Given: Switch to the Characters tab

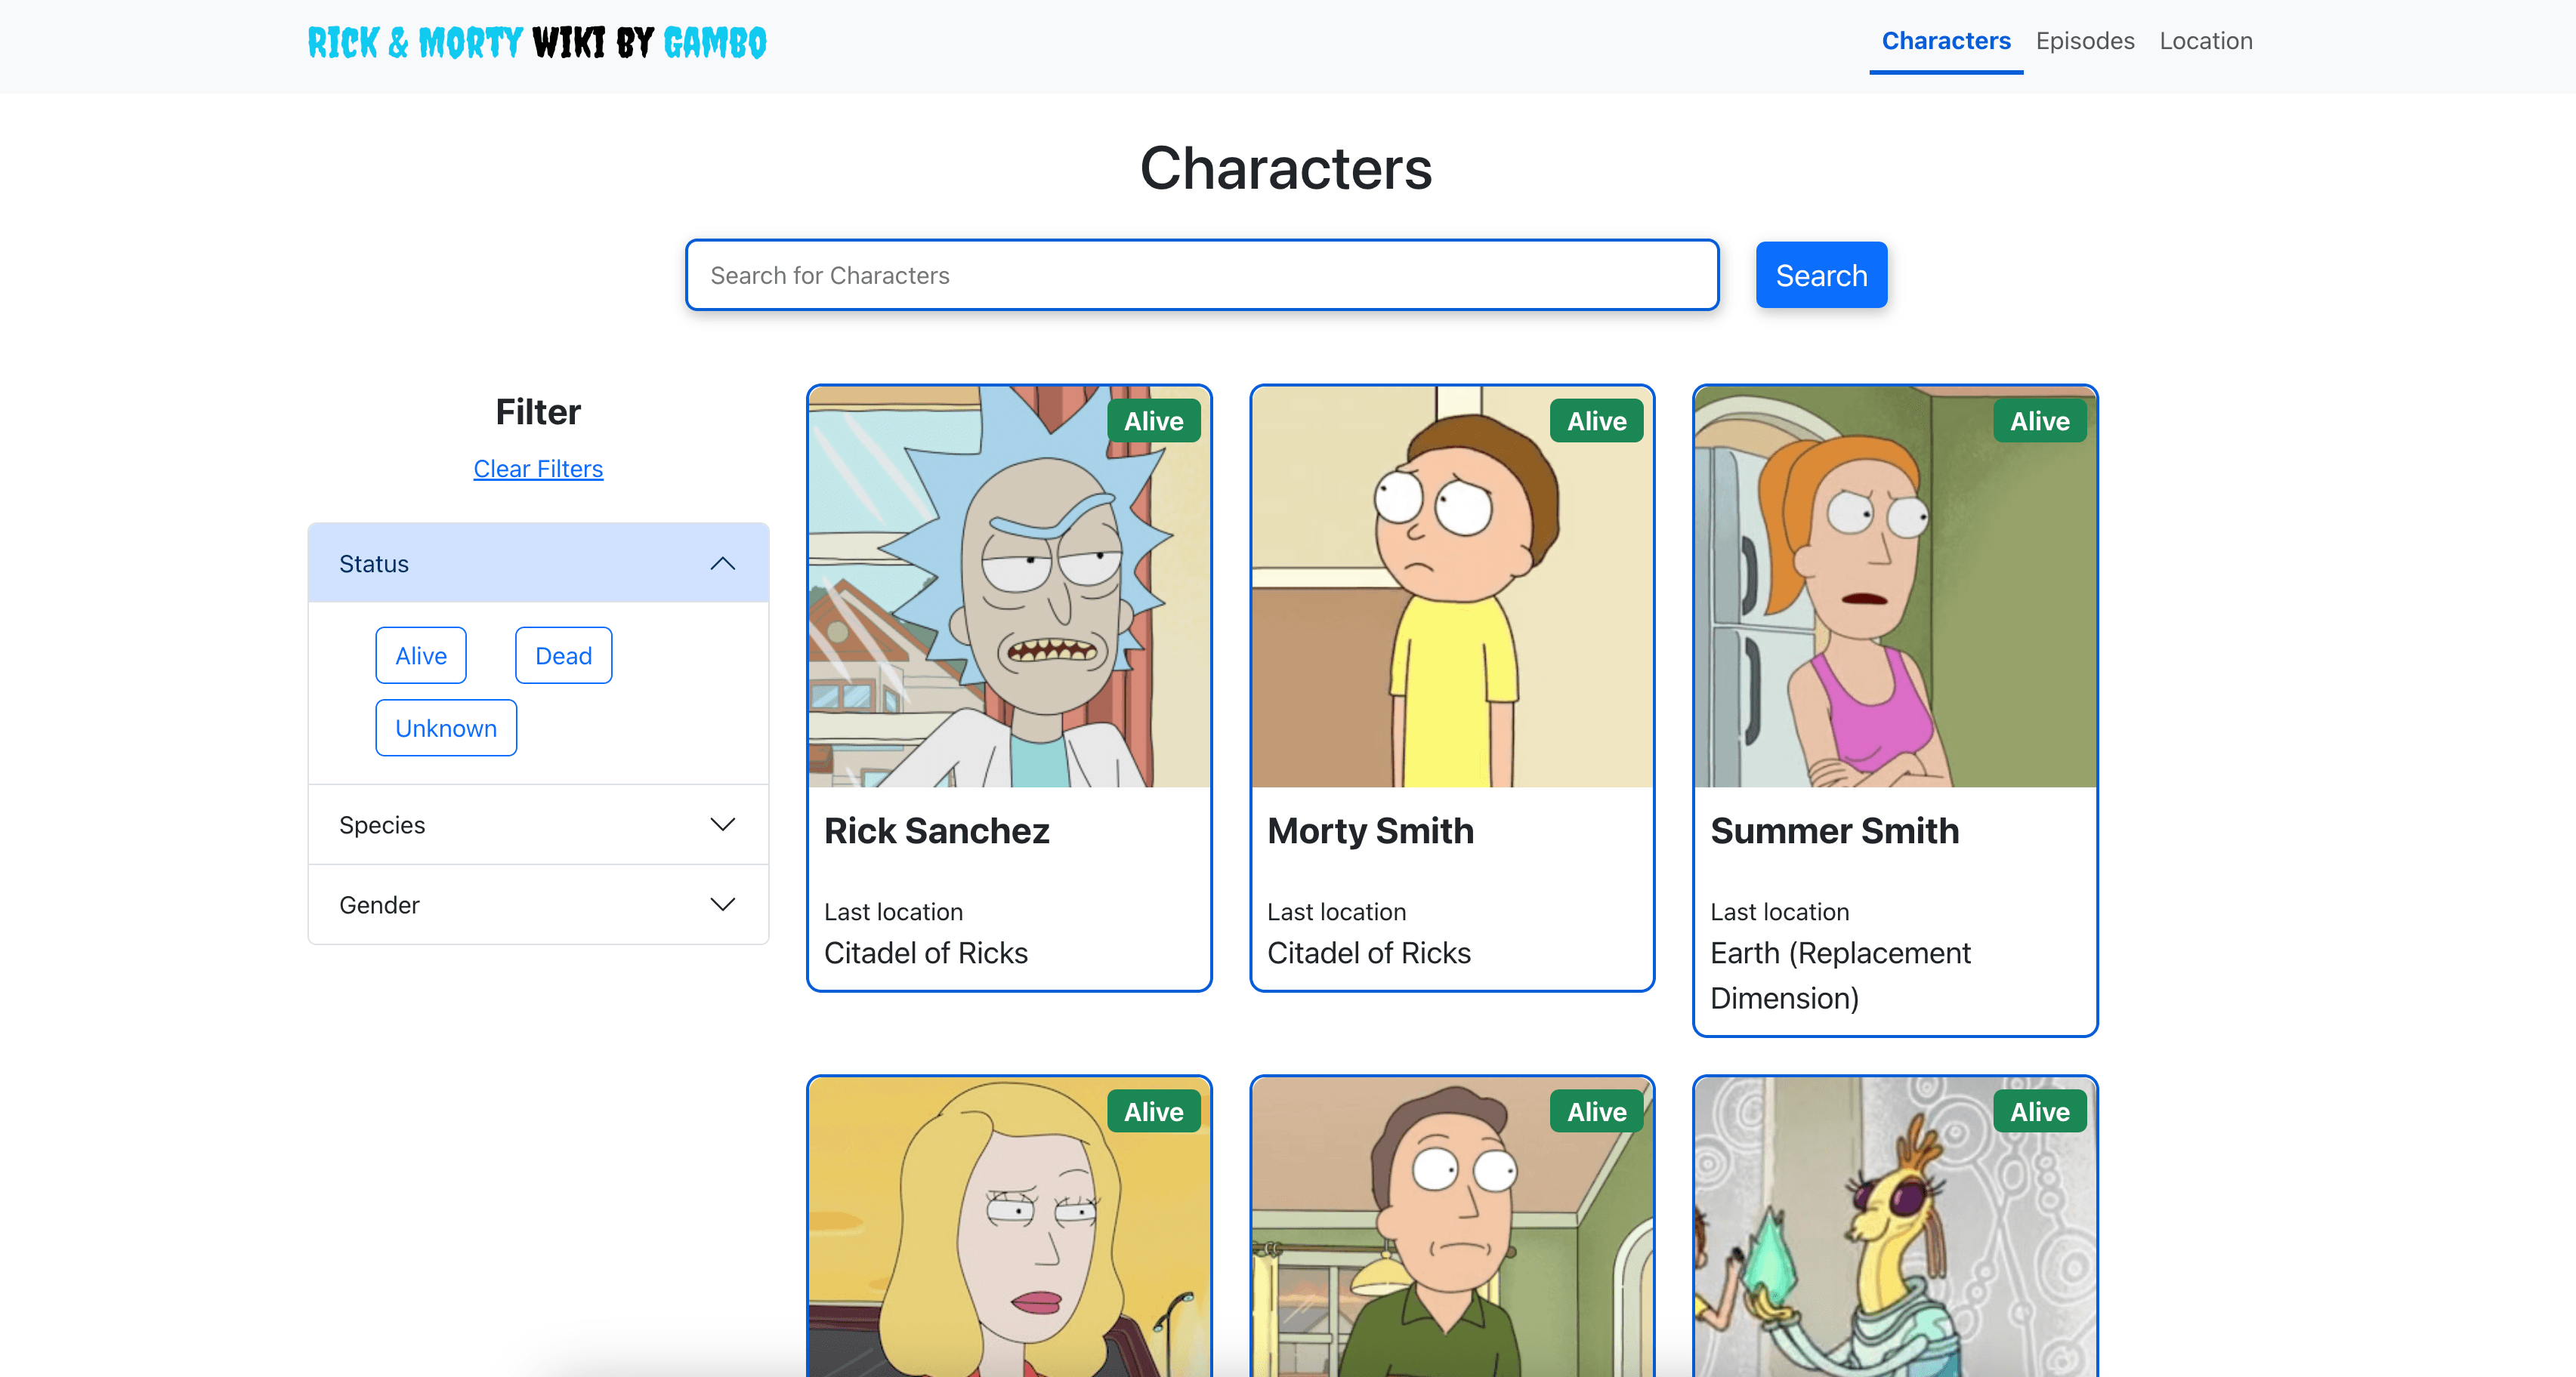Looking at the screenshot, I should coord(1945,41).
